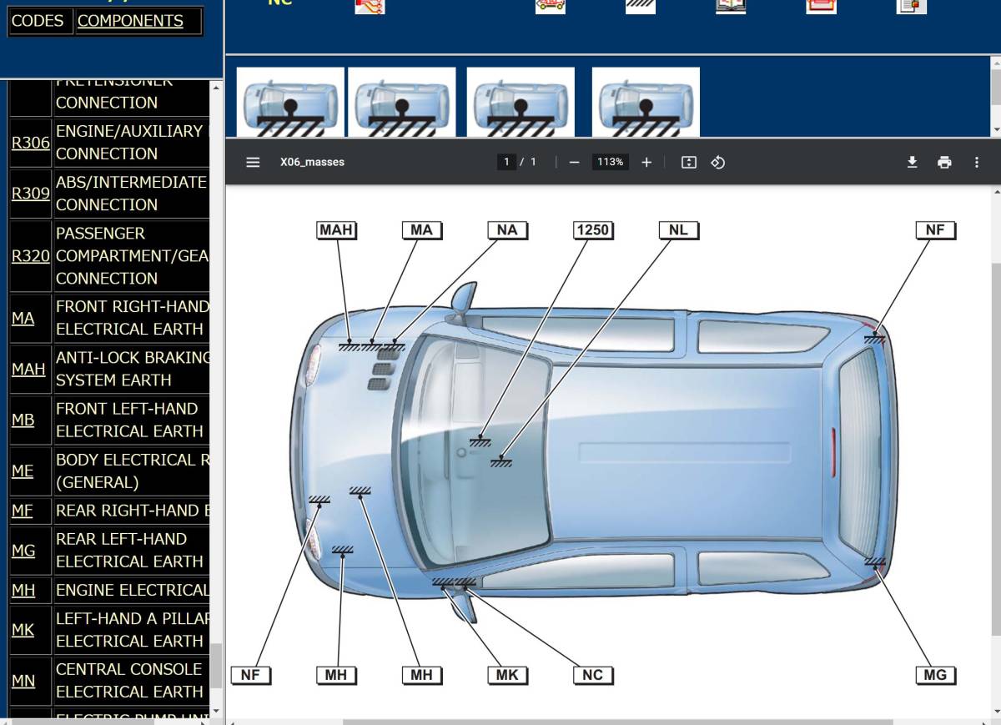This screenshot has width=1001, height=725.
Task: Click the 113% zoom level field
Action: click(x=610, y=162)
